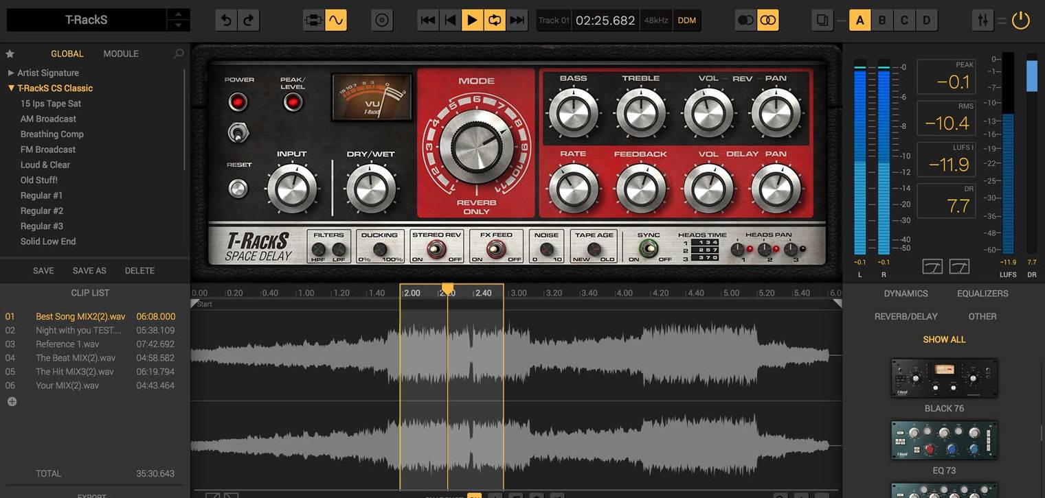1045x498 pixels.
Task: Switch to the MODULE tab
Action: click(121, 54)
